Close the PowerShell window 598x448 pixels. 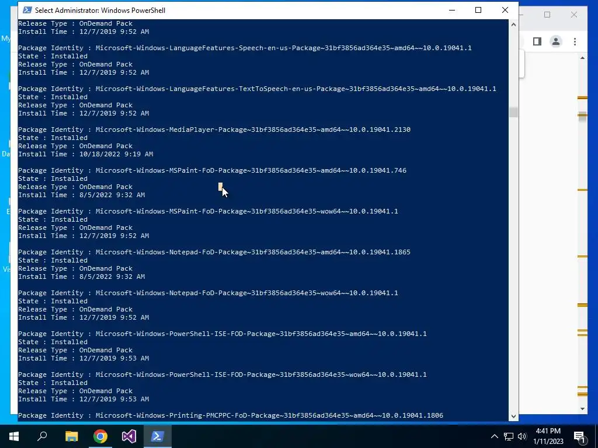[505, 10]
